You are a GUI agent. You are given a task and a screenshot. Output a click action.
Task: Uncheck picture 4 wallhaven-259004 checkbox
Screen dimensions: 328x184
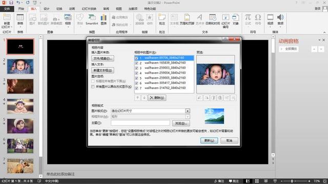pos(137,73)
